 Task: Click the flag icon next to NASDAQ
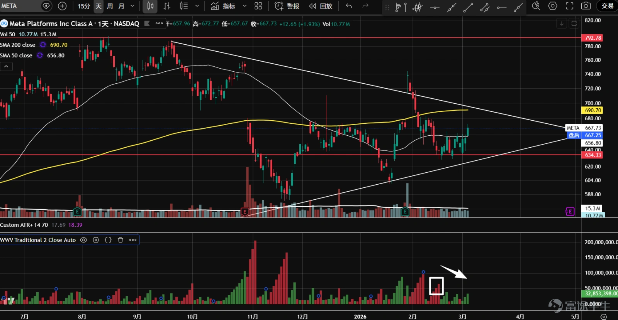click(147, 24)
